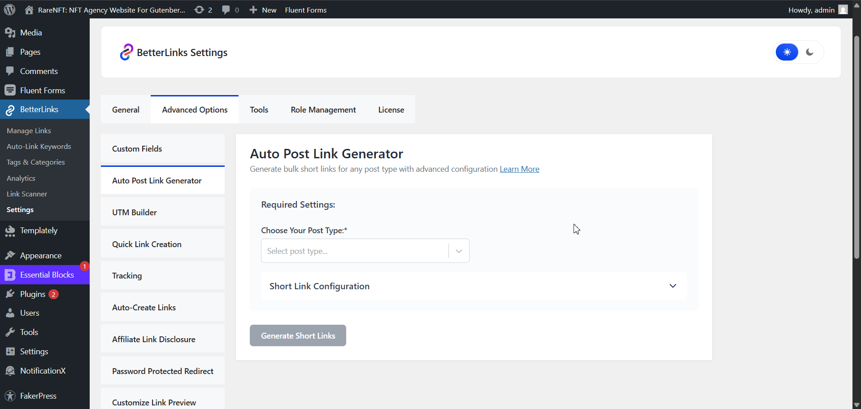
Task: Select the Templately sidebar icon
Action: pyautogui.click(x=10, y=231)
